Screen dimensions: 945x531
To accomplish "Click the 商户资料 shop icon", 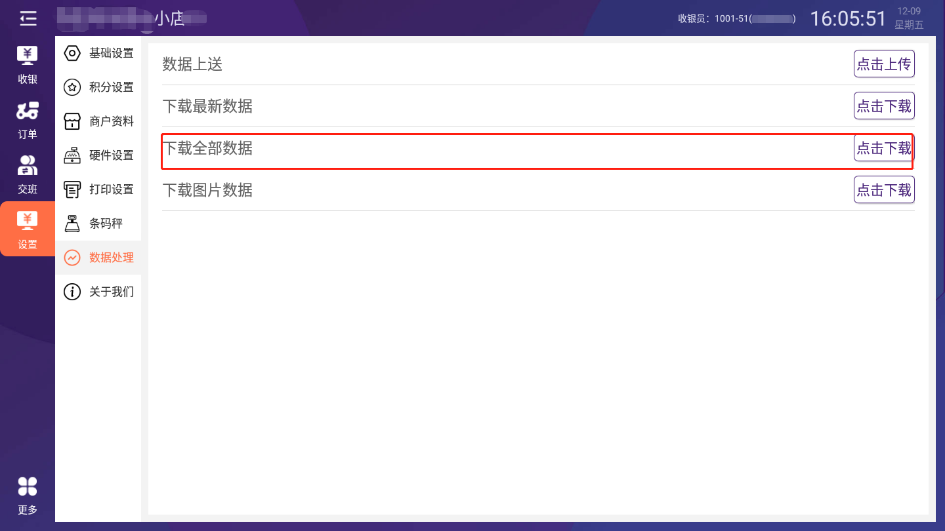I will (72, 121).
